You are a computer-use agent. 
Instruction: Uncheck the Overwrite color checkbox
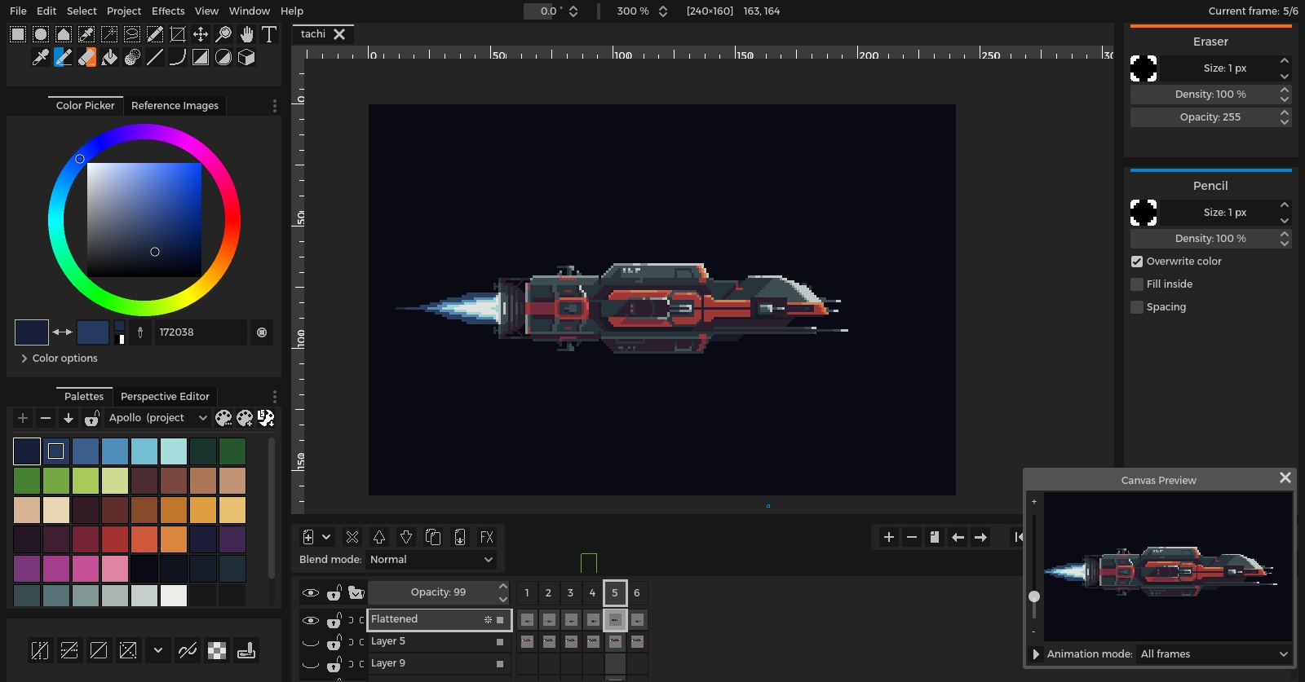pos(1137,262)
